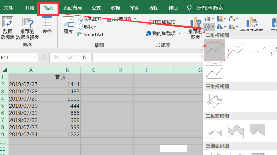Viewport: 277px width, 155px height.
Task: Open 推荐的数据透视表 recommended pivot tables
Action: (27, 28)
